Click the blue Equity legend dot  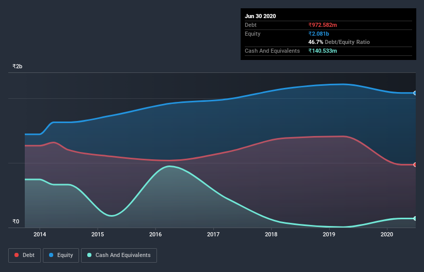point(51,255)
